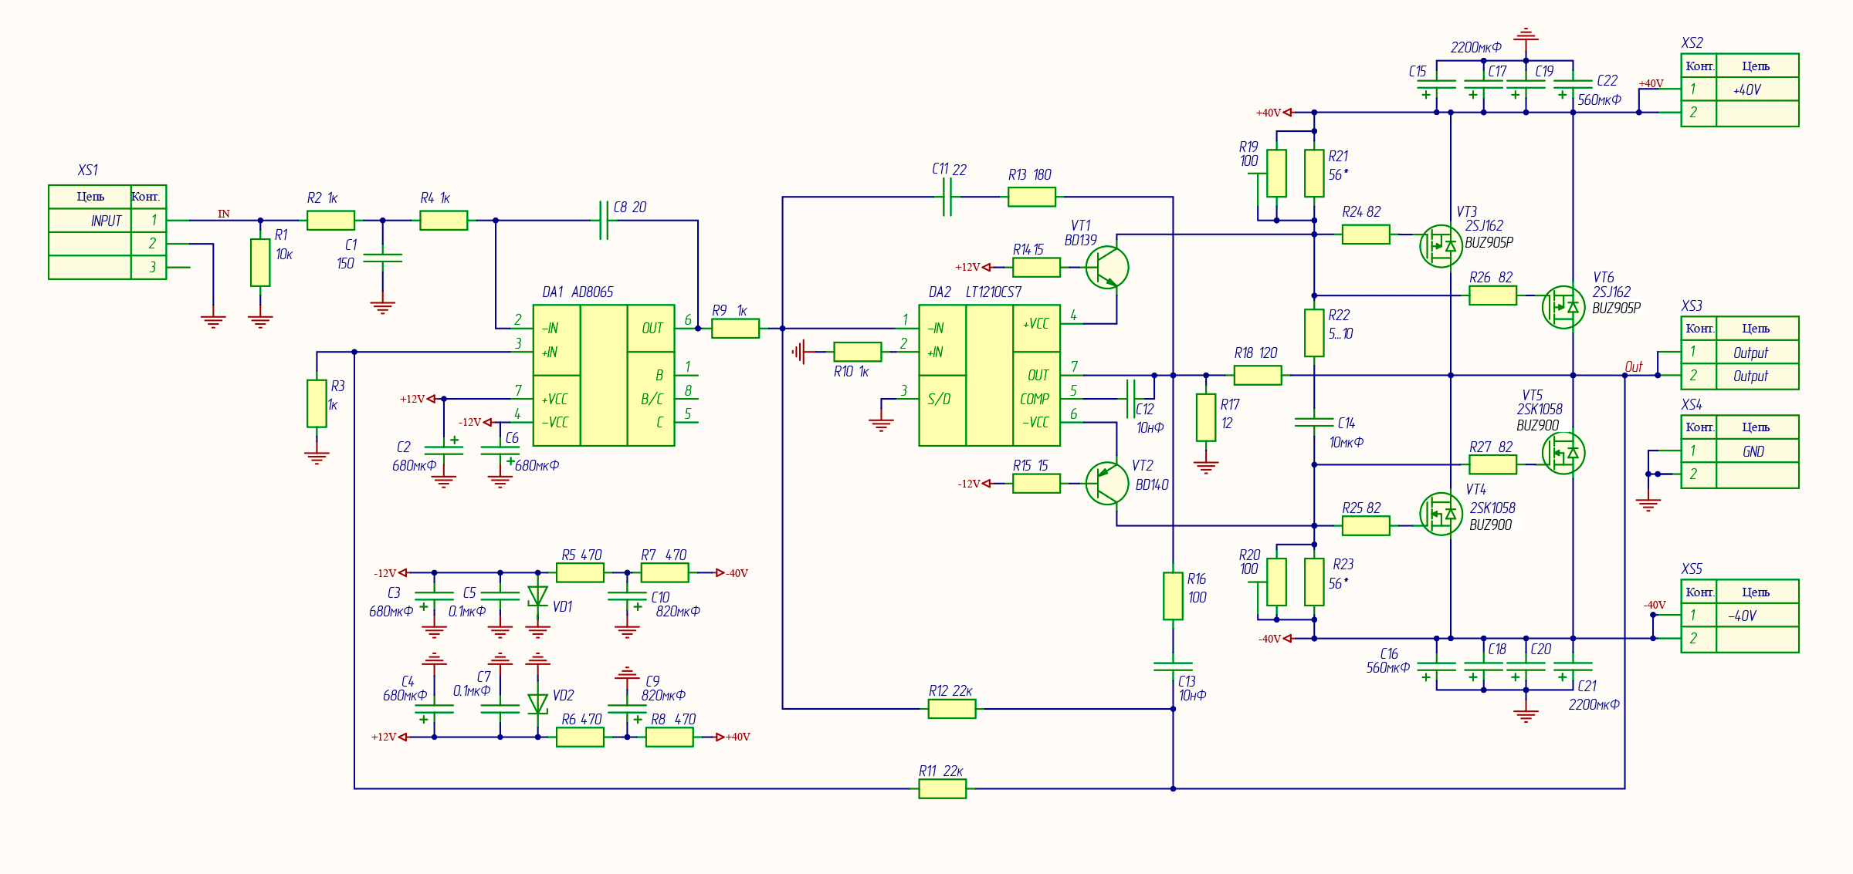The image size is (1853, 874).
Task: Select the C10 820мкФ capacitor label
Action: (x=676, y=604)
